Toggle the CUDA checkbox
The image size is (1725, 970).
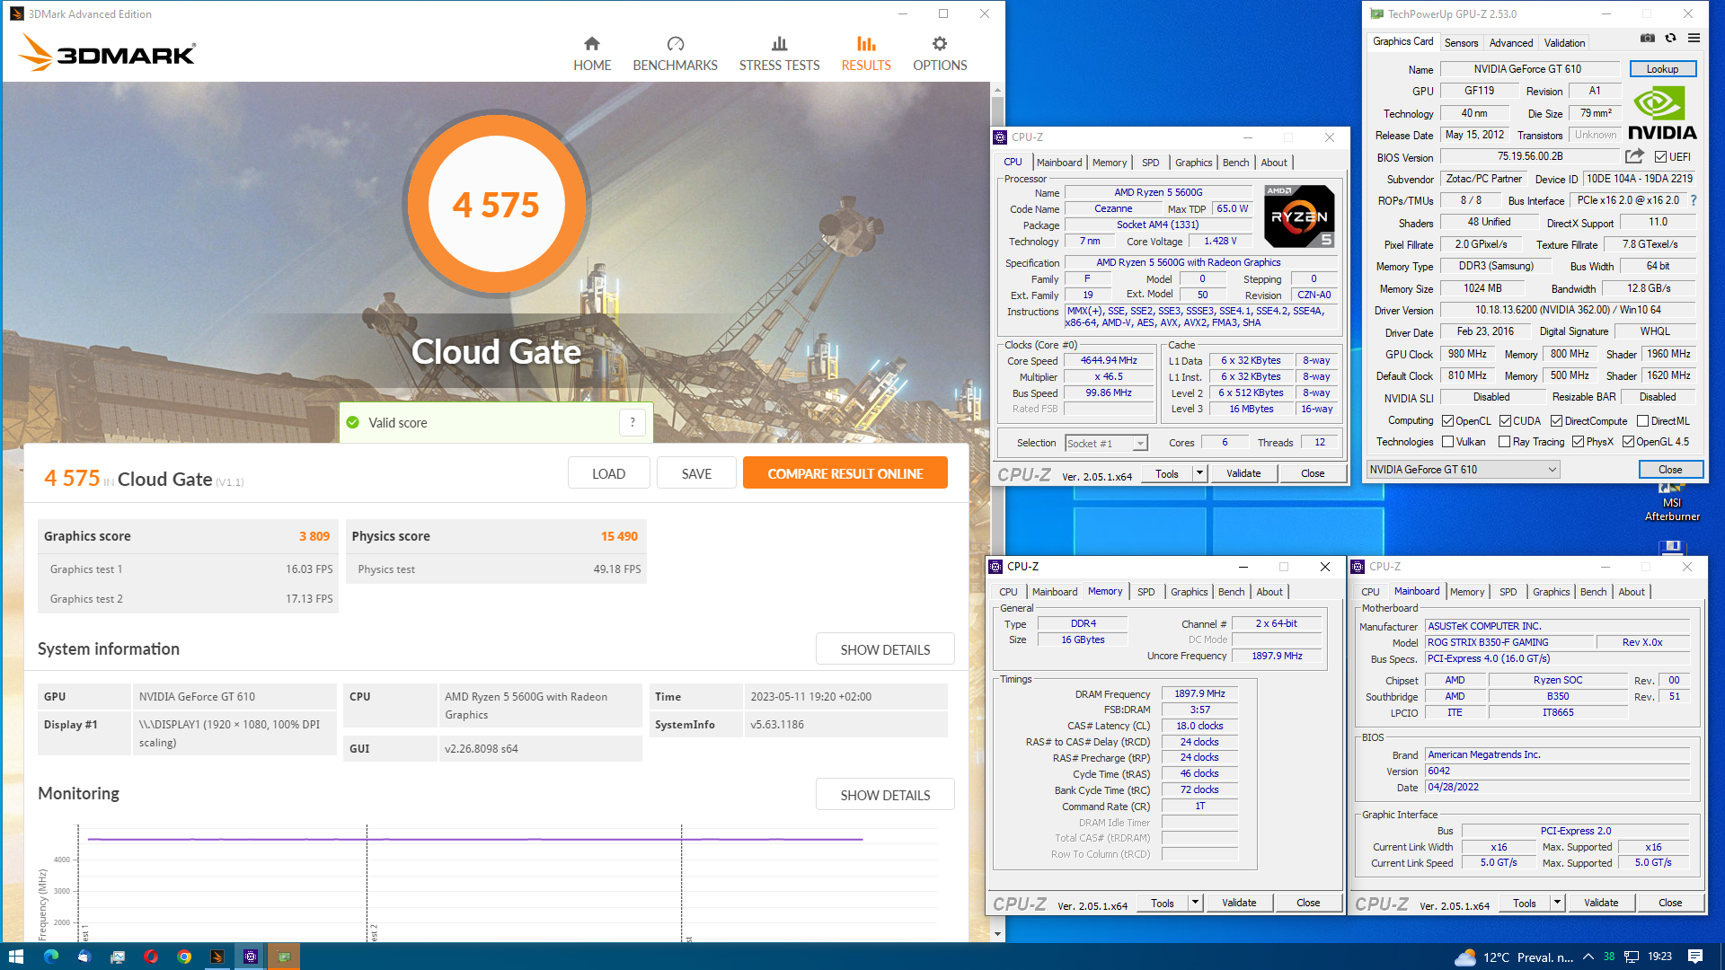(x=1505, y=420)
